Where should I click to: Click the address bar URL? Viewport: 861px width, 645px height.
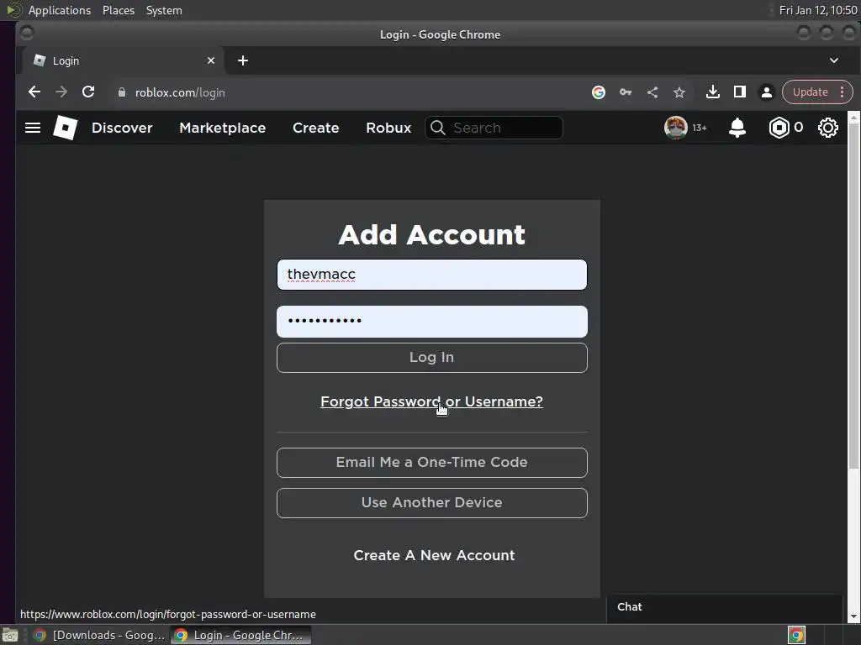(180, 92)
